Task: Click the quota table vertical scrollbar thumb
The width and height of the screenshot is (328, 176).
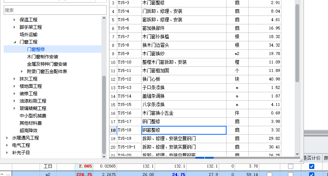Action: [297, 43]
